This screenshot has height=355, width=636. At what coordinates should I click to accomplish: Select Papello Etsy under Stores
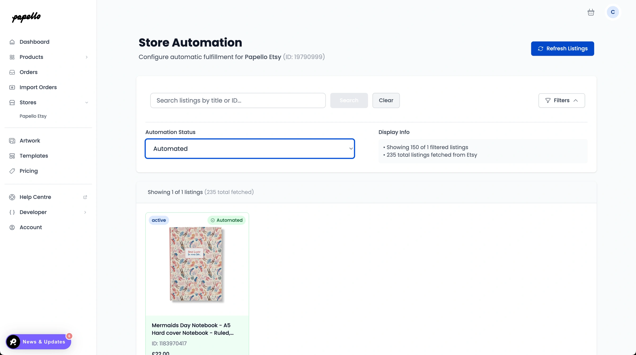33,116
